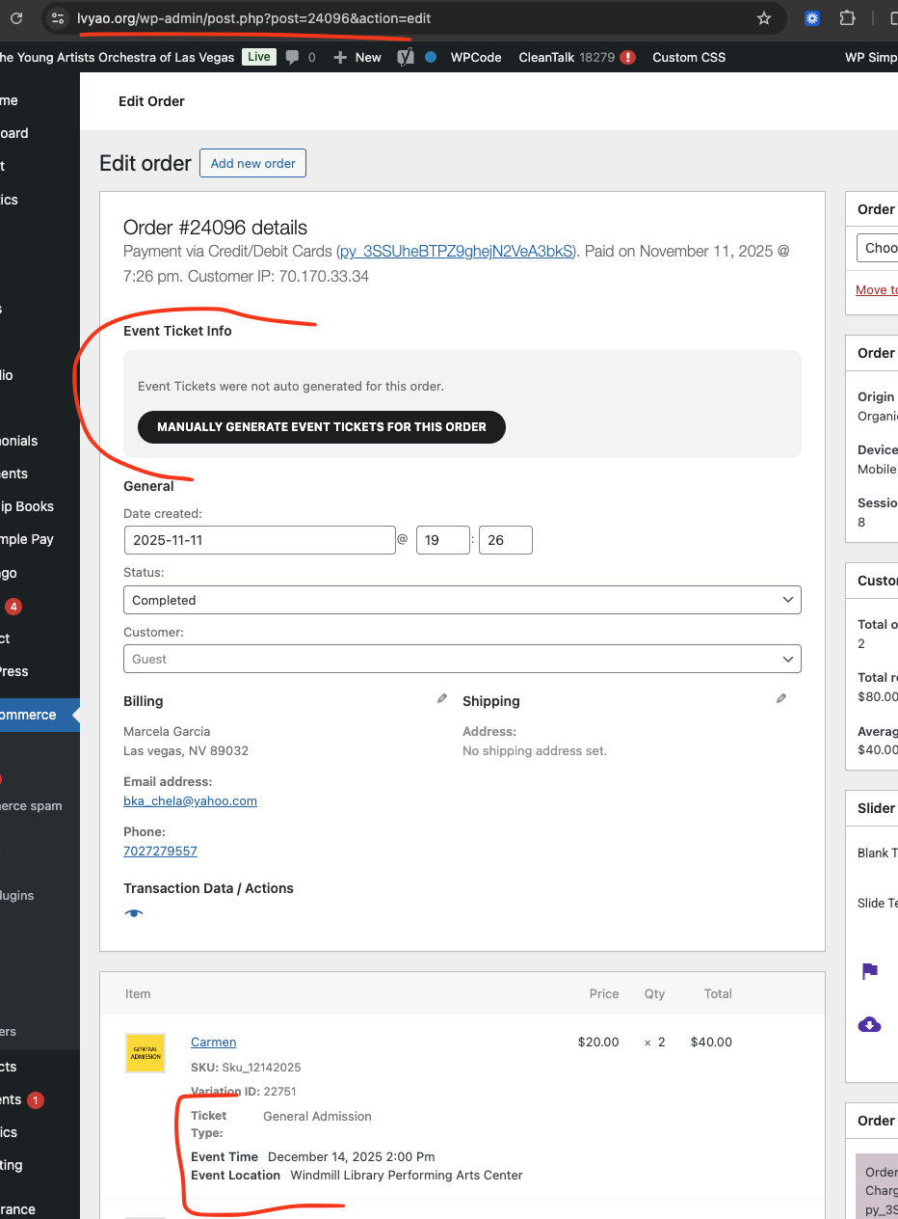Click Add new order button

252,163
